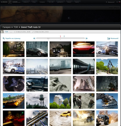Open the stone relief sculpture thumbnail
The image size is (121, 126).
tap(60, 84)
